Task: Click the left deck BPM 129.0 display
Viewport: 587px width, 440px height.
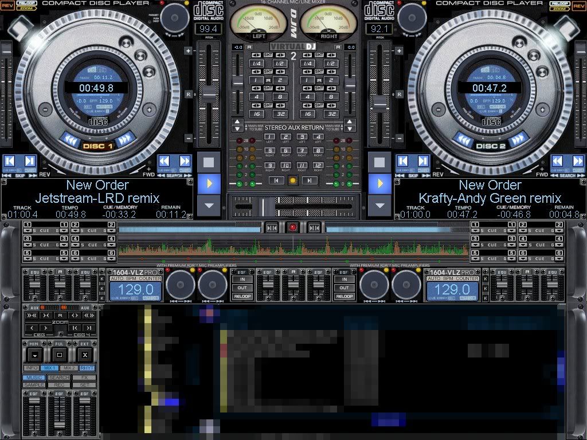Action: (136, 290)
